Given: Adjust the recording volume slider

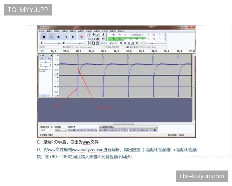Looking at the screenshot, I should [53, 43].
